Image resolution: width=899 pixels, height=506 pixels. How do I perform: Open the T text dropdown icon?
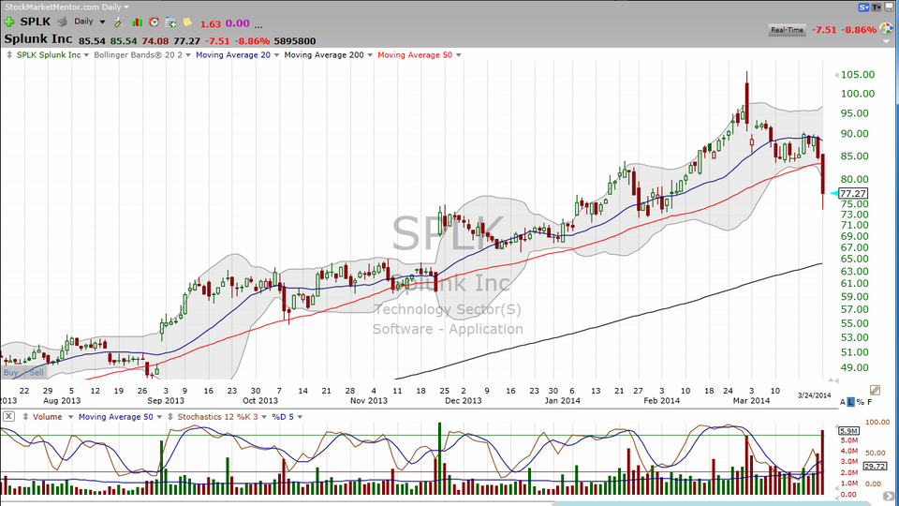point(877,7)
